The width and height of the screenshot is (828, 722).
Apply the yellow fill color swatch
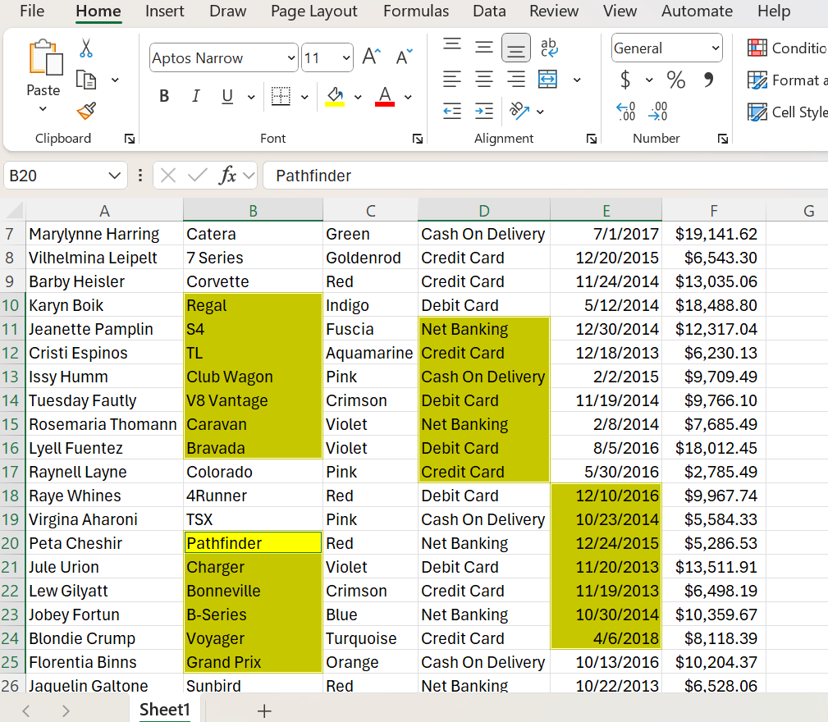click(335, 97)
